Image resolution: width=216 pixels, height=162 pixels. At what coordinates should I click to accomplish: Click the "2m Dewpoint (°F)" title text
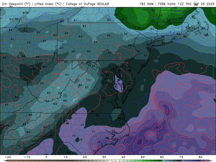[16, 4]
